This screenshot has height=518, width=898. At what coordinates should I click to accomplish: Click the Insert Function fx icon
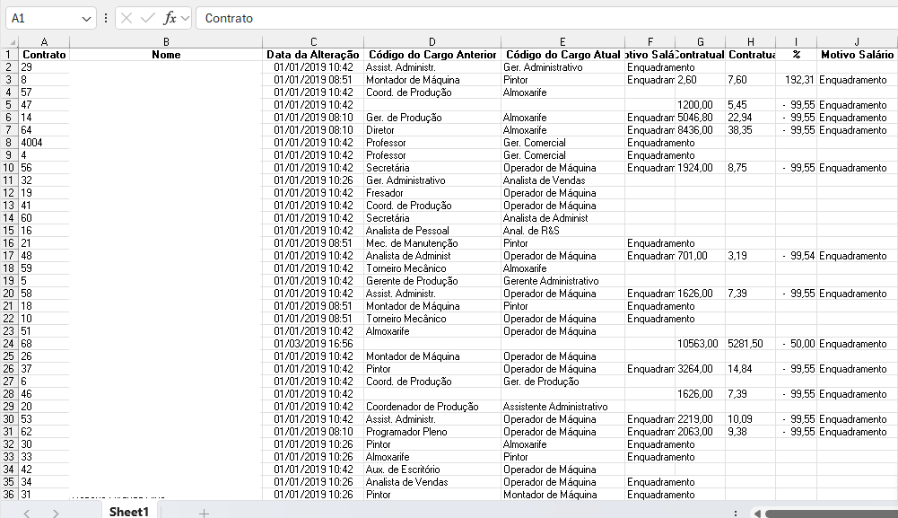tap(169, 18)
